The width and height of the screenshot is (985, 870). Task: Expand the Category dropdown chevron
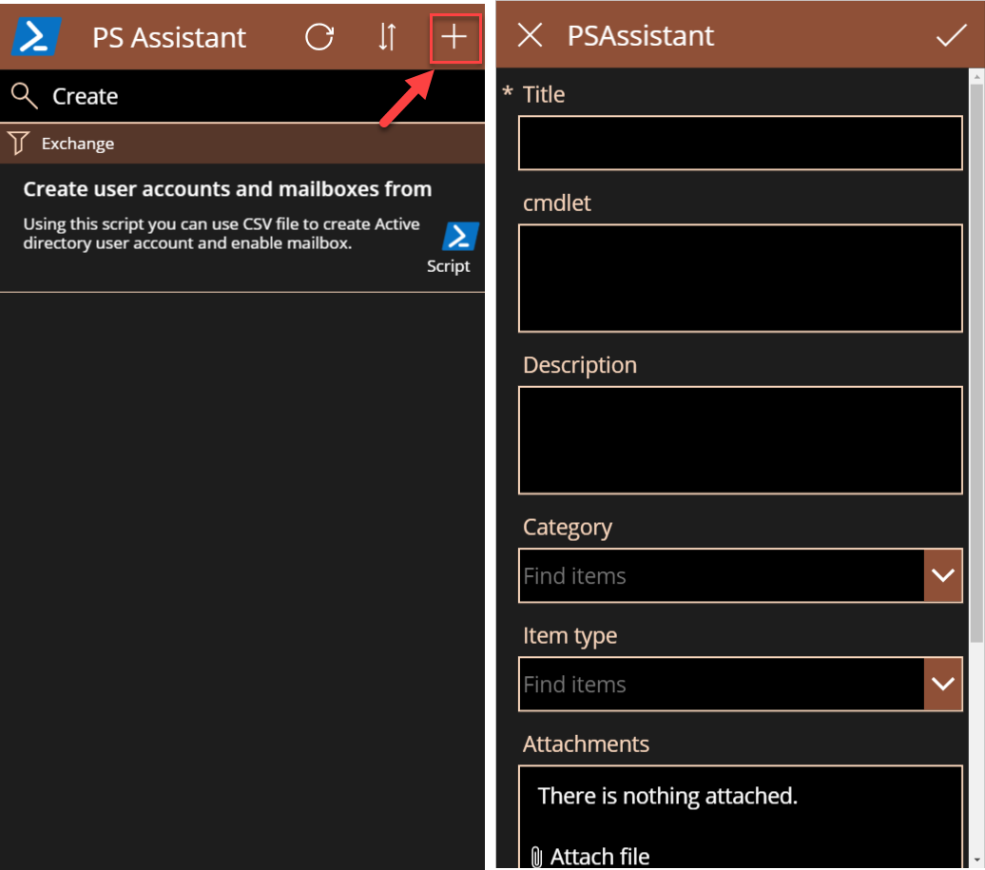[943, 575]
